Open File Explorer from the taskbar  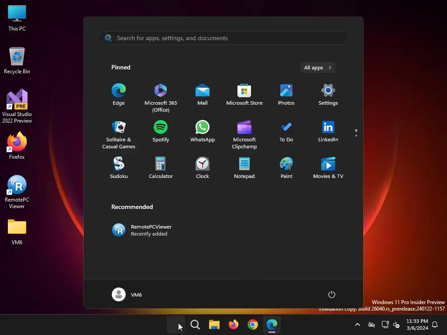coord(214,325)
